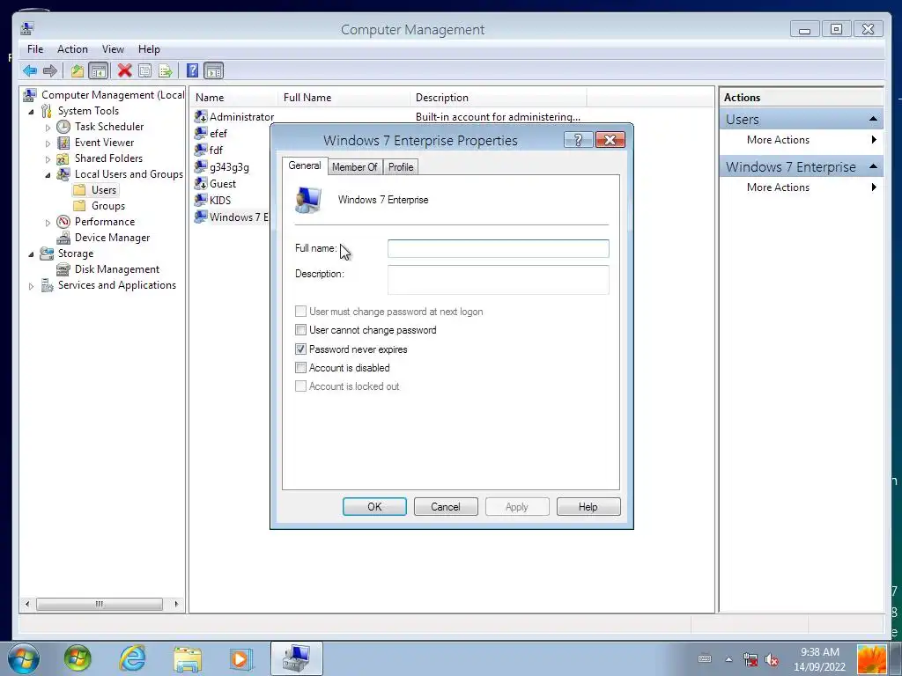Uncheck Password never expires
The height and width of the screenshot is (676, 902).
[x=300, y=349]
